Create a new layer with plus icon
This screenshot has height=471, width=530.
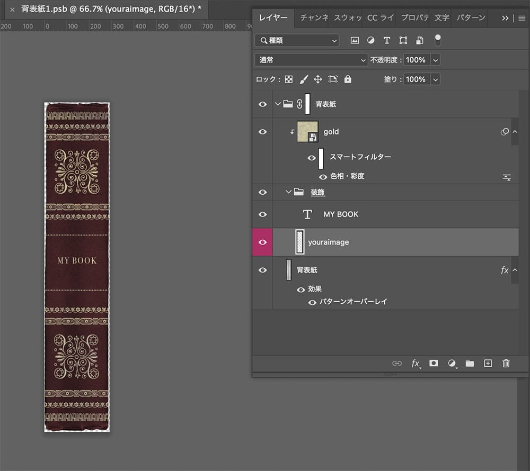pos(488,363)
